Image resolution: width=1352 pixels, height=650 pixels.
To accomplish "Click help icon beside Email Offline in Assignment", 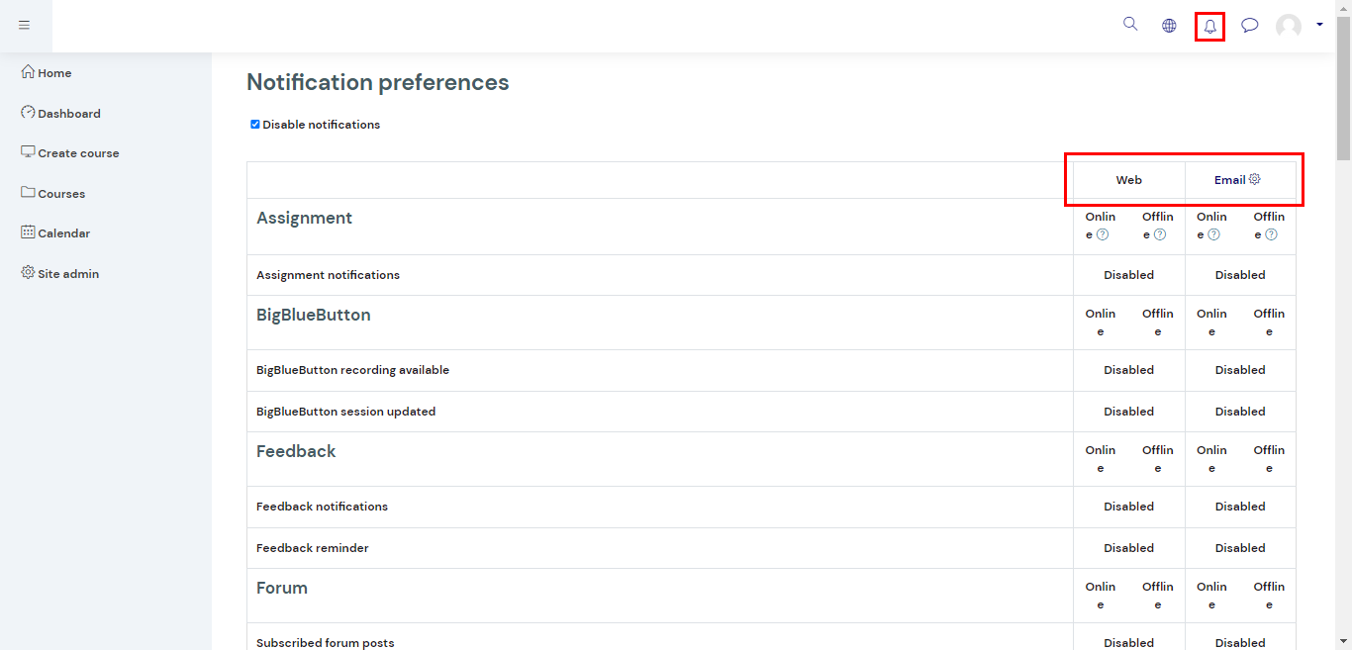I will tap(1271, 234).
